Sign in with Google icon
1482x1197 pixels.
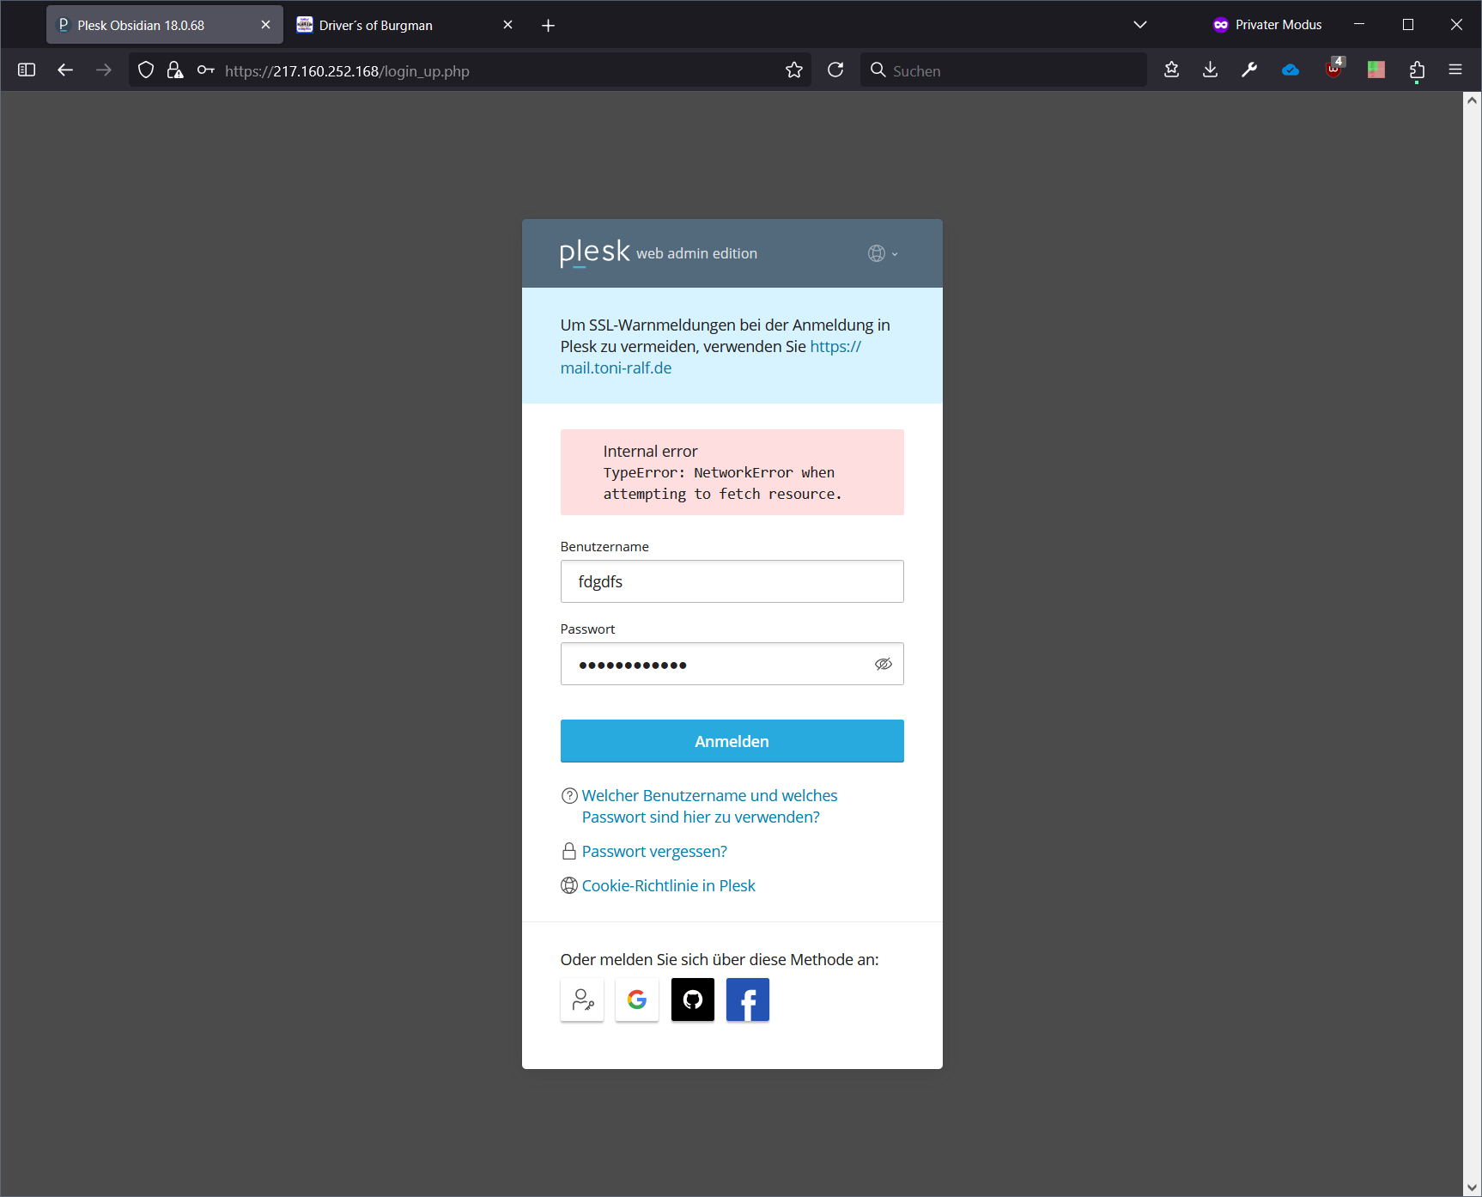coord(637,1000)
